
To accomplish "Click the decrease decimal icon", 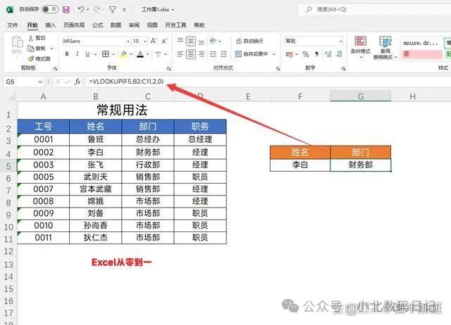I will click(x=339, y=54).
